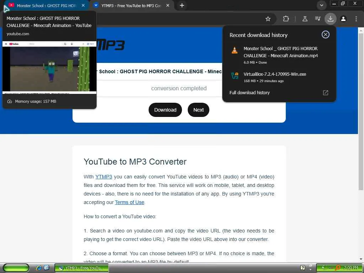
Task: Click the page's vertical scrollbar thumb
Action: 361,111
